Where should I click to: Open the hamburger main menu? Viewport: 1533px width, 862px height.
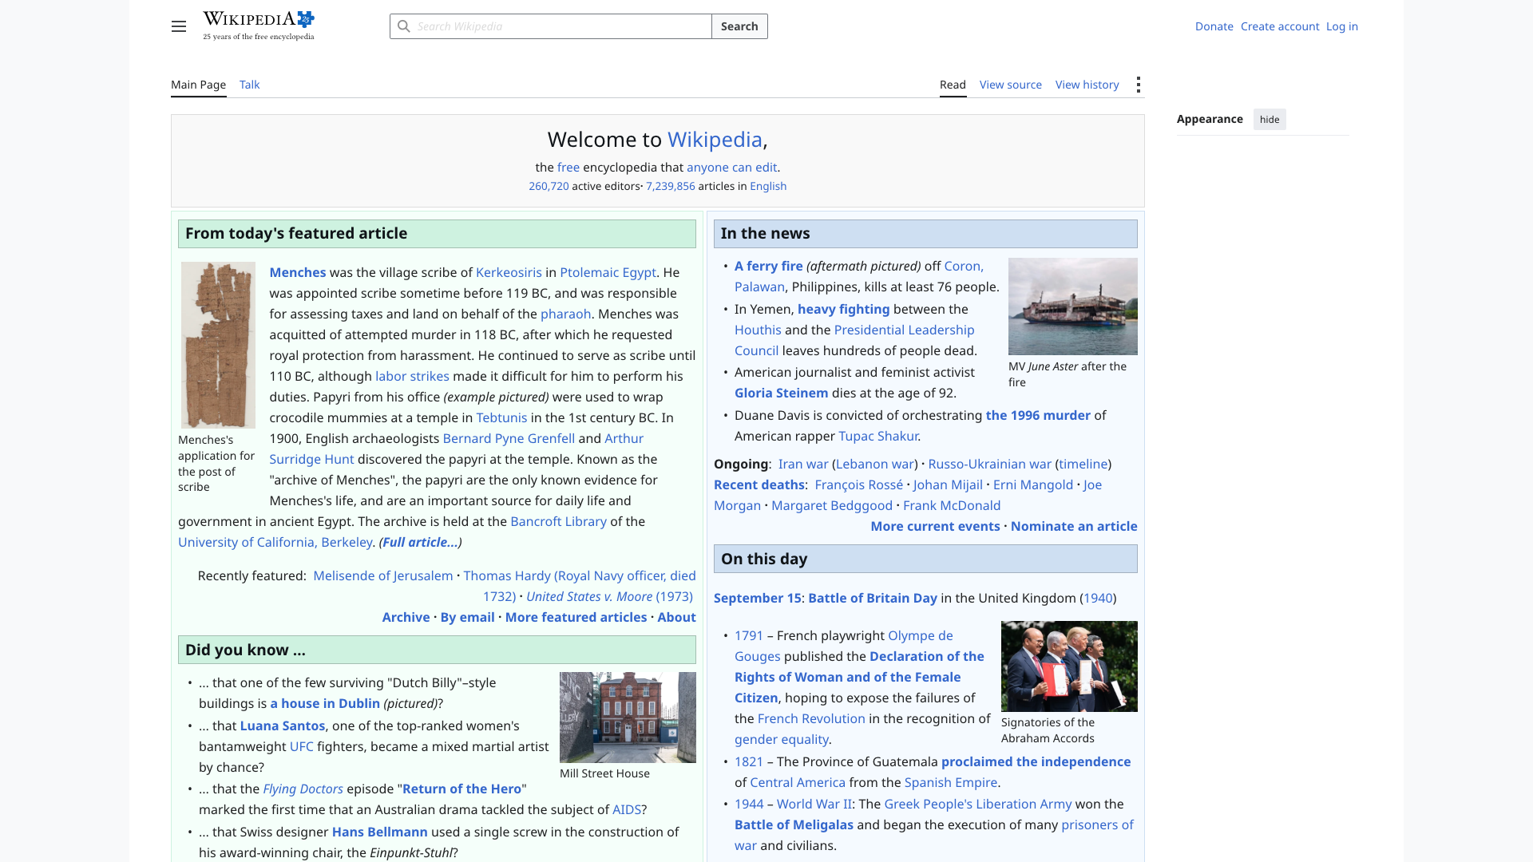[x=179, y=26]
